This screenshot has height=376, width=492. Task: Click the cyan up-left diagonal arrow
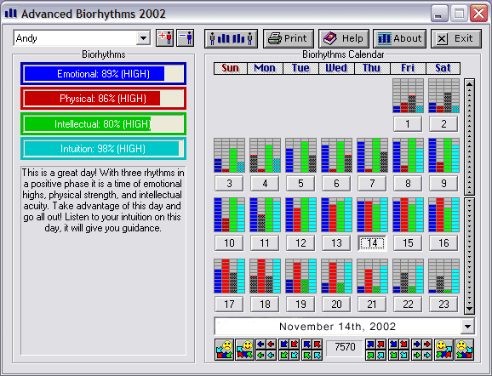coord(318,356)
